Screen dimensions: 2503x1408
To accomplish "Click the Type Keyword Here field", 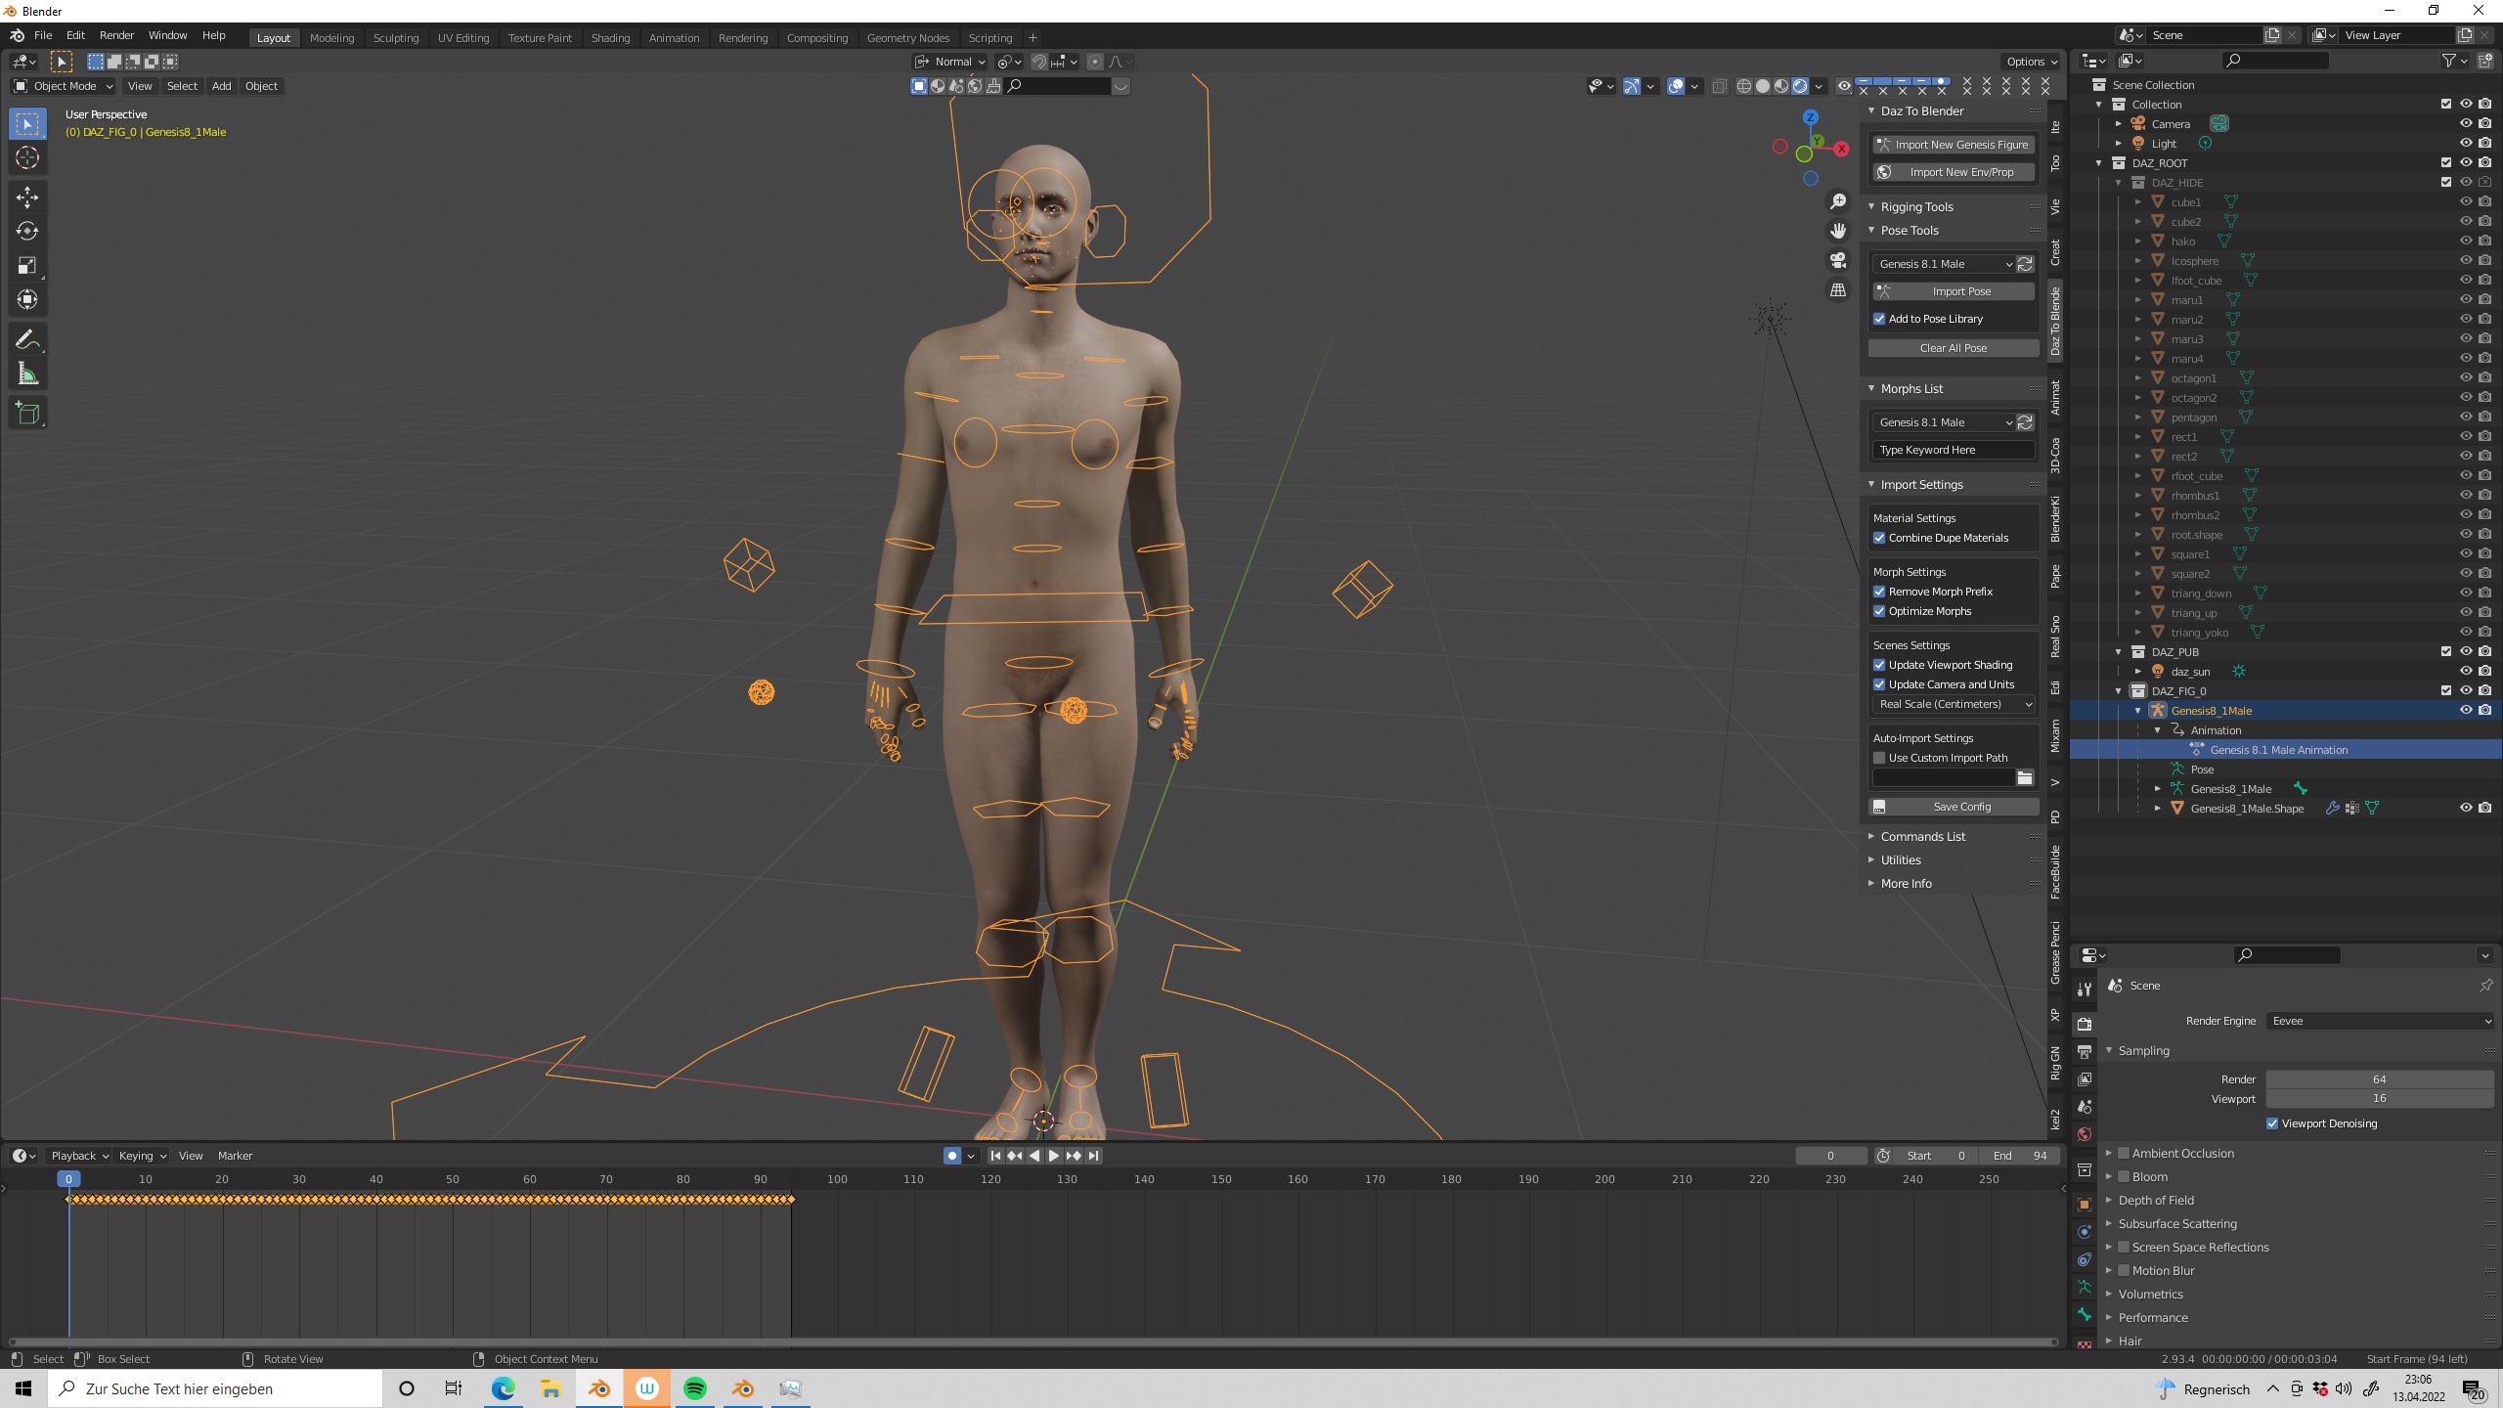I will click(x=1954, y=450).
